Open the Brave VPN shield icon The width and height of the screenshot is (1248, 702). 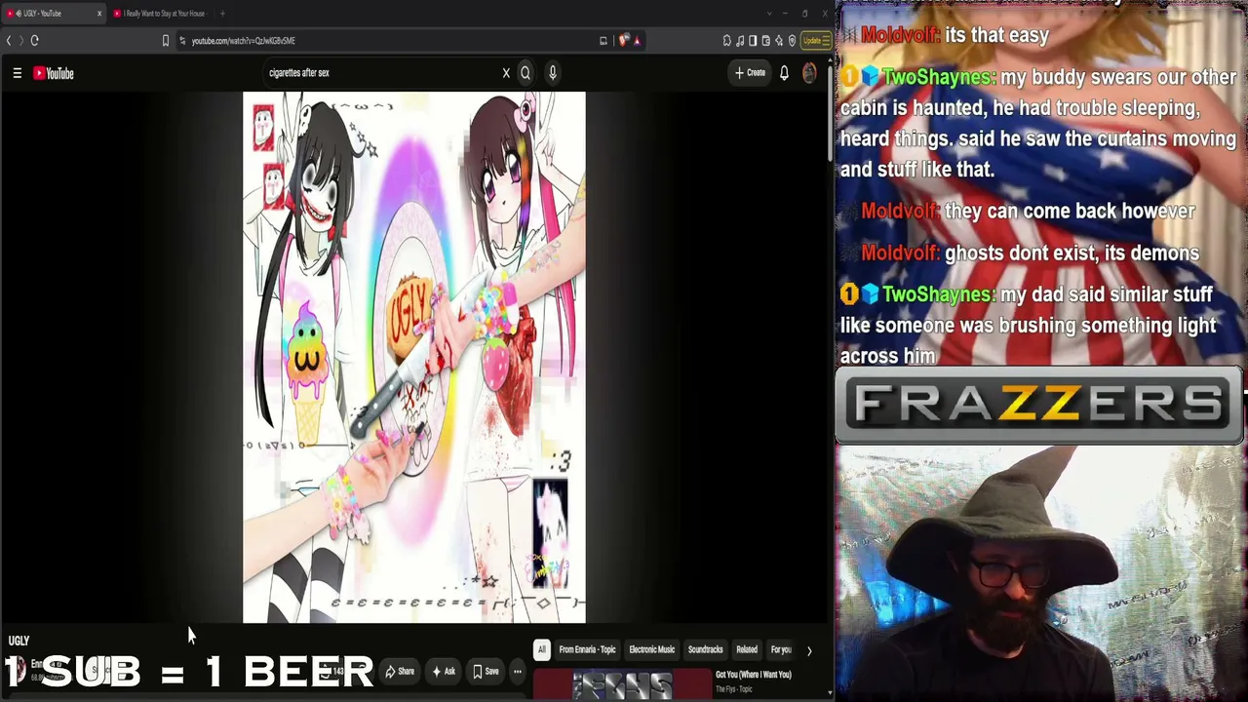tap(792, 41)
